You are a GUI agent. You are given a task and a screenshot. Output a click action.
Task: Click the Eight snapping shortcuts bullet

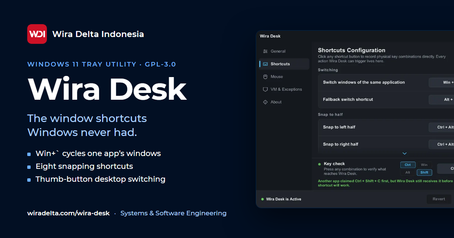tap(84, 166)
